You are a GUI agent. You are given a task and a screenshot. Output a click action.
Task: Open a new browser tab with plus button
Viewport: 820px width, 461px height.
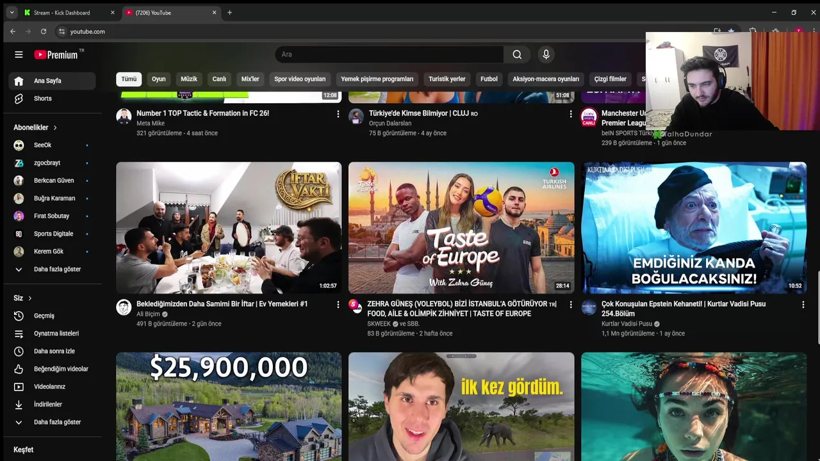coord(229,13)
